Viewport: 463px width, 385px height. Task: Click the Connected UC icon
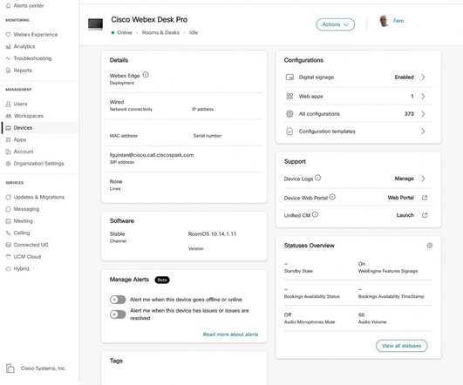click(8, 245)
